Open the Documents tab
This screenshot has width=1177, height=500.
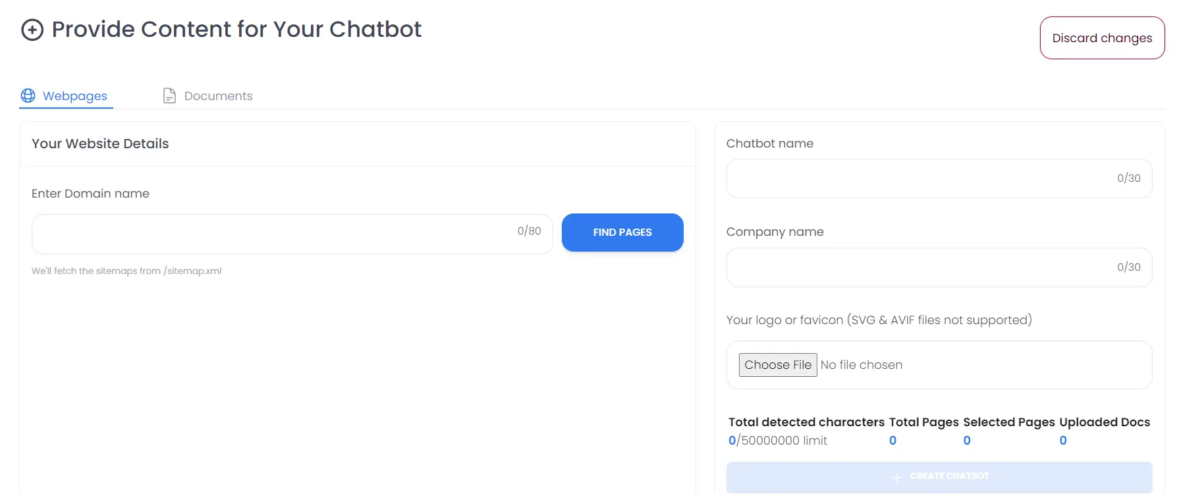pyautogui.click(x=218, y=96)
